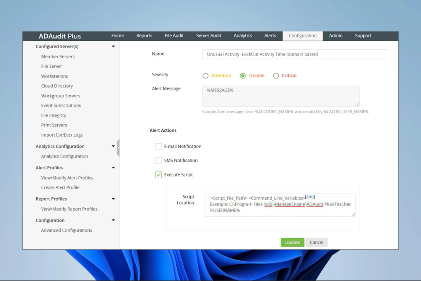This screenshot has width=421, height=281.
Task: Open the Alerts tab
Action: pyautogui.click(x=270, y=35)
